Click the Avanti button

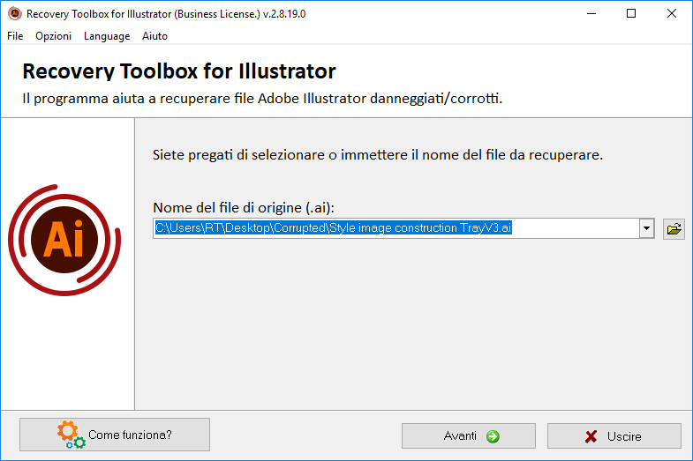click(469, 435)
